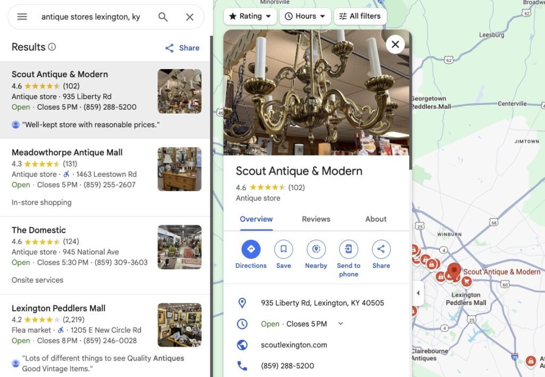Click the star icon in the Rating filter

[x=233, y=17]
